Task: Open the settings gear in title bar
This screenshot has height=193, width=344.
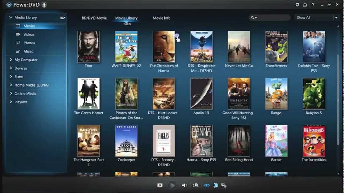Action: [297, 5]
